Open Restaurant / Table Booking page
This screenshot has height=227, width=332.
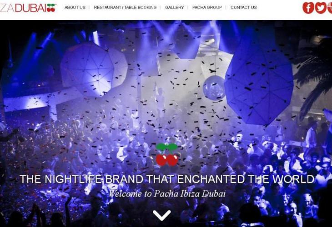(x=125, y=7)
